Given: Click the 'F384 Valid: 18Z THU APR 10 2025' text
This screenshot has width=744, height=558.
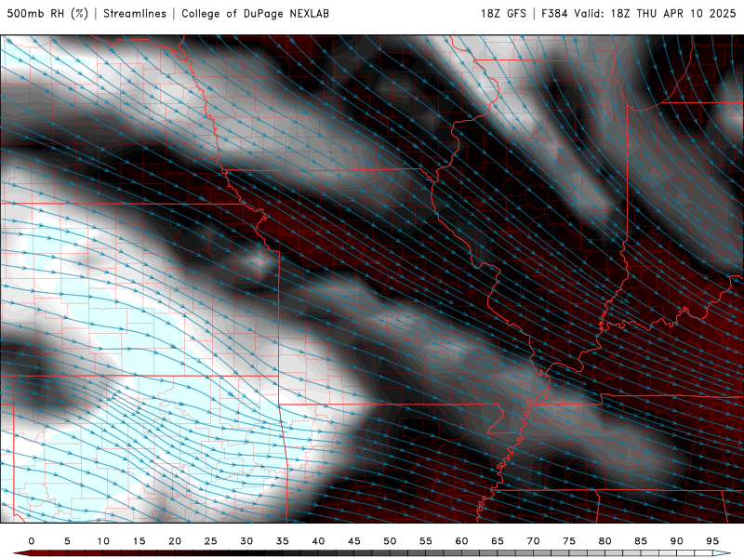Looking at the screenshot, I should point(639,13).
